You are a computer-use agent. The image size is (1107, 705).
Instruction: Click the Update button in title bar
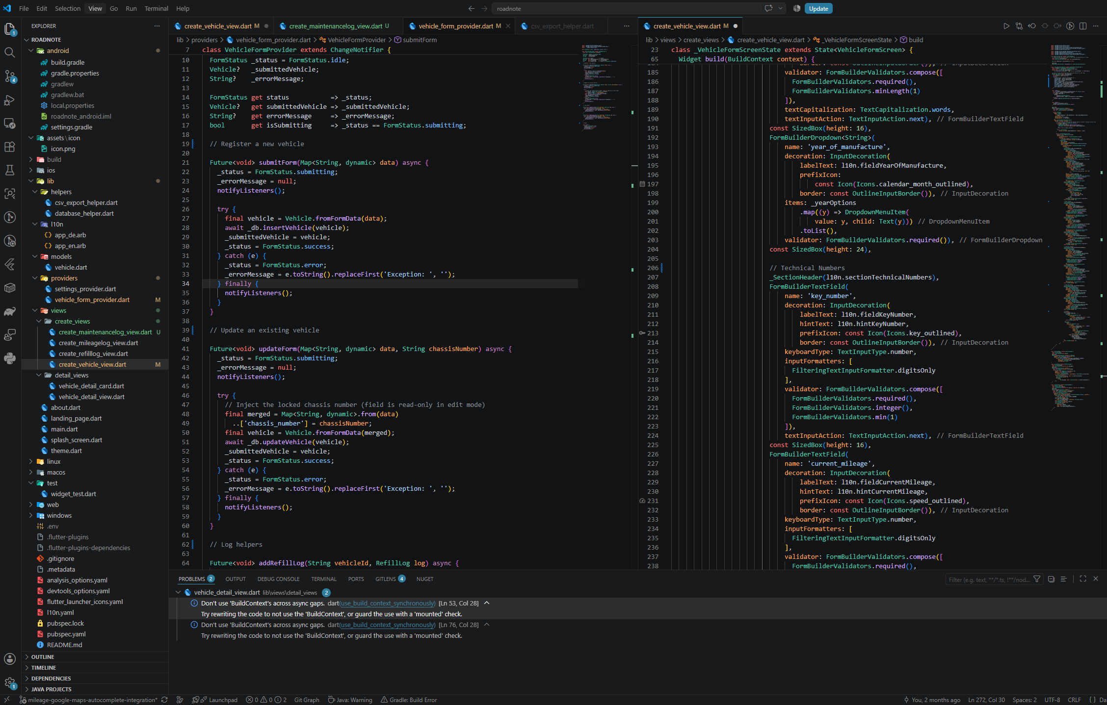click(x=818, y=8)
